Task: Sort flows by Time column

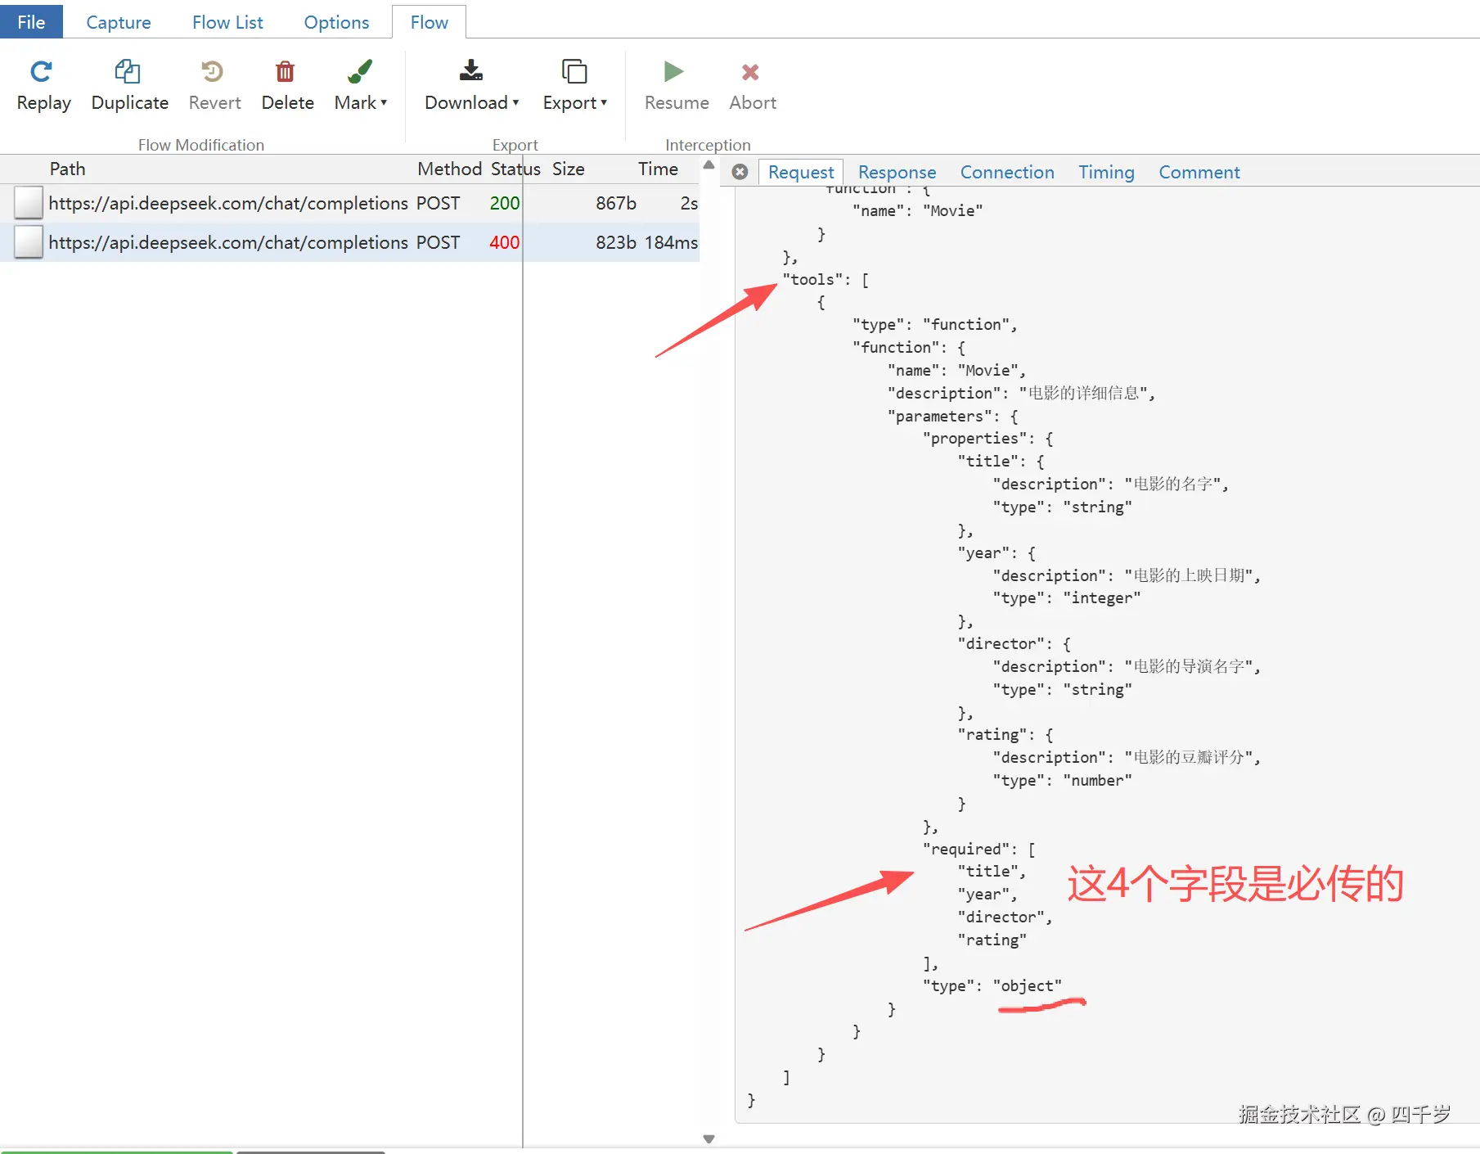Action: (658, 169)
